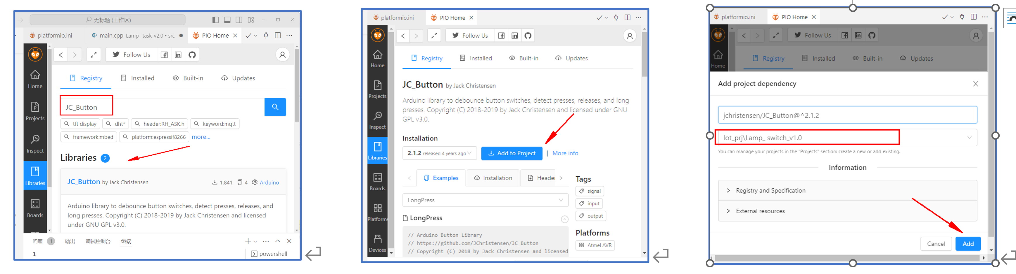Toggle the secondary sidebar layout icon in the left title bar

click(239, 20)
